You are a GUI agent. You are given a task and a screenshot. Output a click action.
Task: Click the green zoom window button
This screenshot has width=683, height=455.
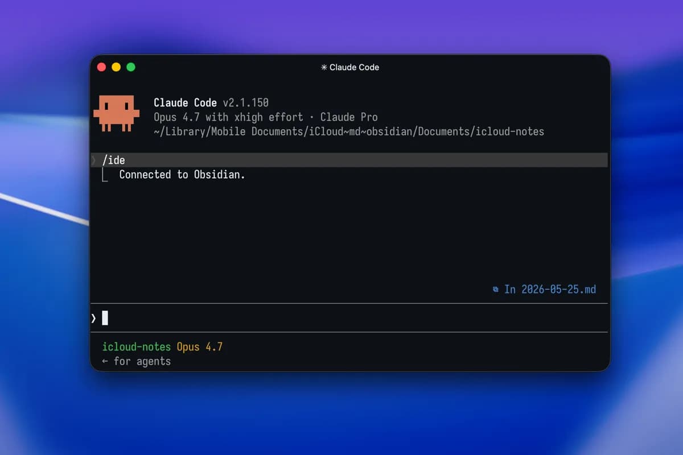click(131, 67)
